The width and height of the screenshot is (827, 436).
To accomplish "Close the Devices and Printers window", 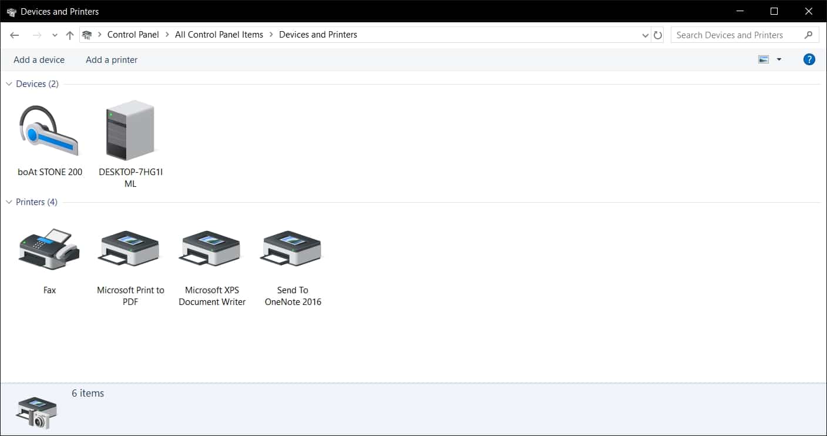I will [x=809, y=11].
